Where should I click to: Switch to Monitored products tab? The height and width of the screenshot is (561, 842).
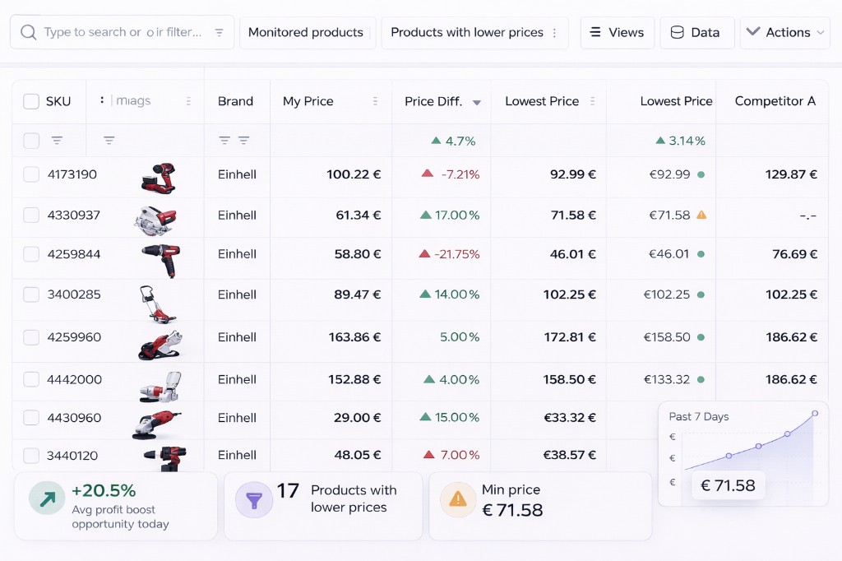pos(306,33)
